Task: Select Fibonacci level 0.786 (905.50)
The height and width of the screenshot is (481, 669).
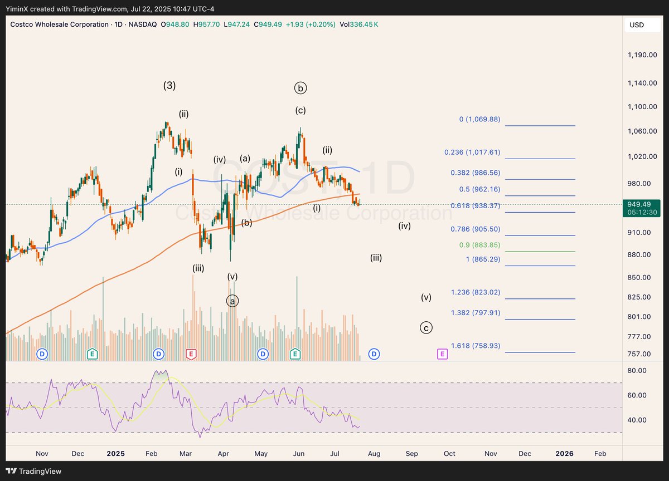Action: (x=476, y=229)
